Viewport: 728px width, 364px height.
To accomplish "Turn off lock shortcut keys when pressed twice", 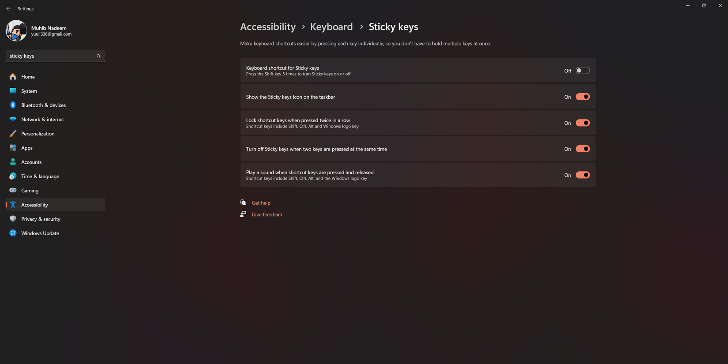I will 582,123.
